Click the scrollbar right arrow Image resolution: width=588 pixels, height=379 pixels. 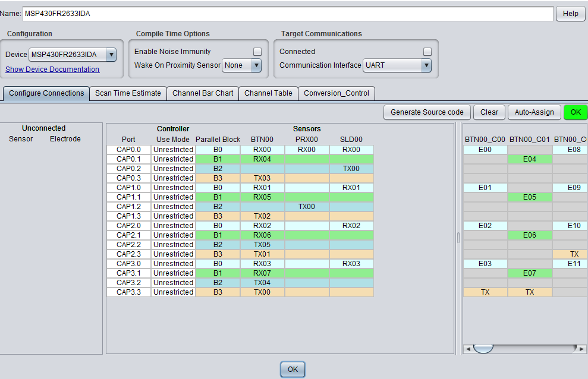click(x=581, y=349)
